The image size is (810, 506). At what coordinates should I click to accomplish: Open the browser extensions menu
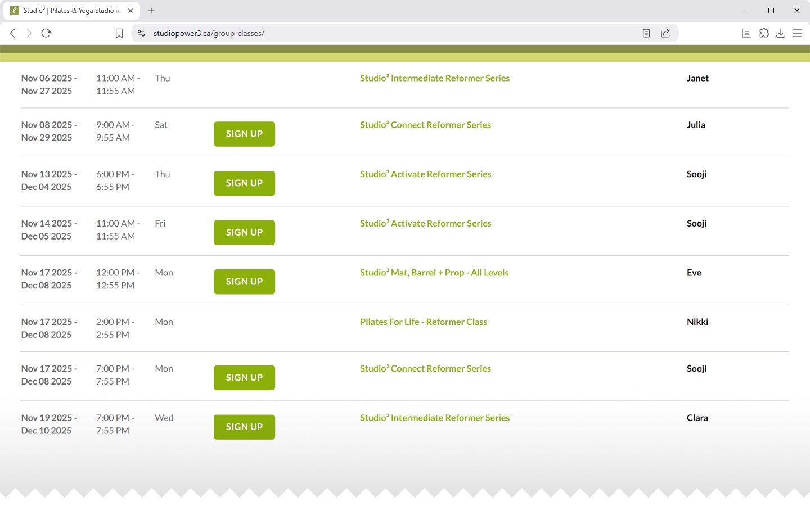(764, 33)
